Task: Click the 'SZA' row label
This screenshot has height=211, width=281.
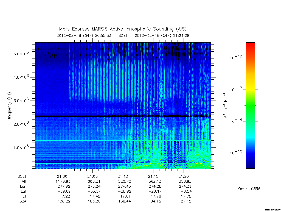Action: (23, 201)
